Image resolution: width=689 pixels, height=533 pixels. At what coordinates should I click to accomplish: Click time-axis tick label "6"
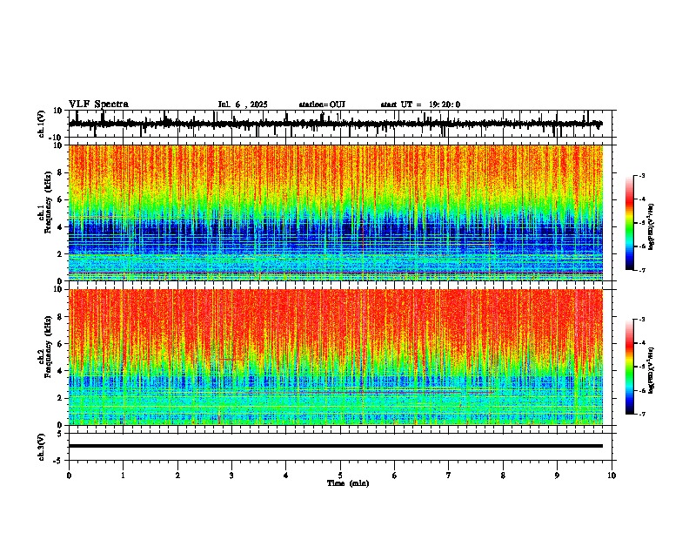(395, 476)
